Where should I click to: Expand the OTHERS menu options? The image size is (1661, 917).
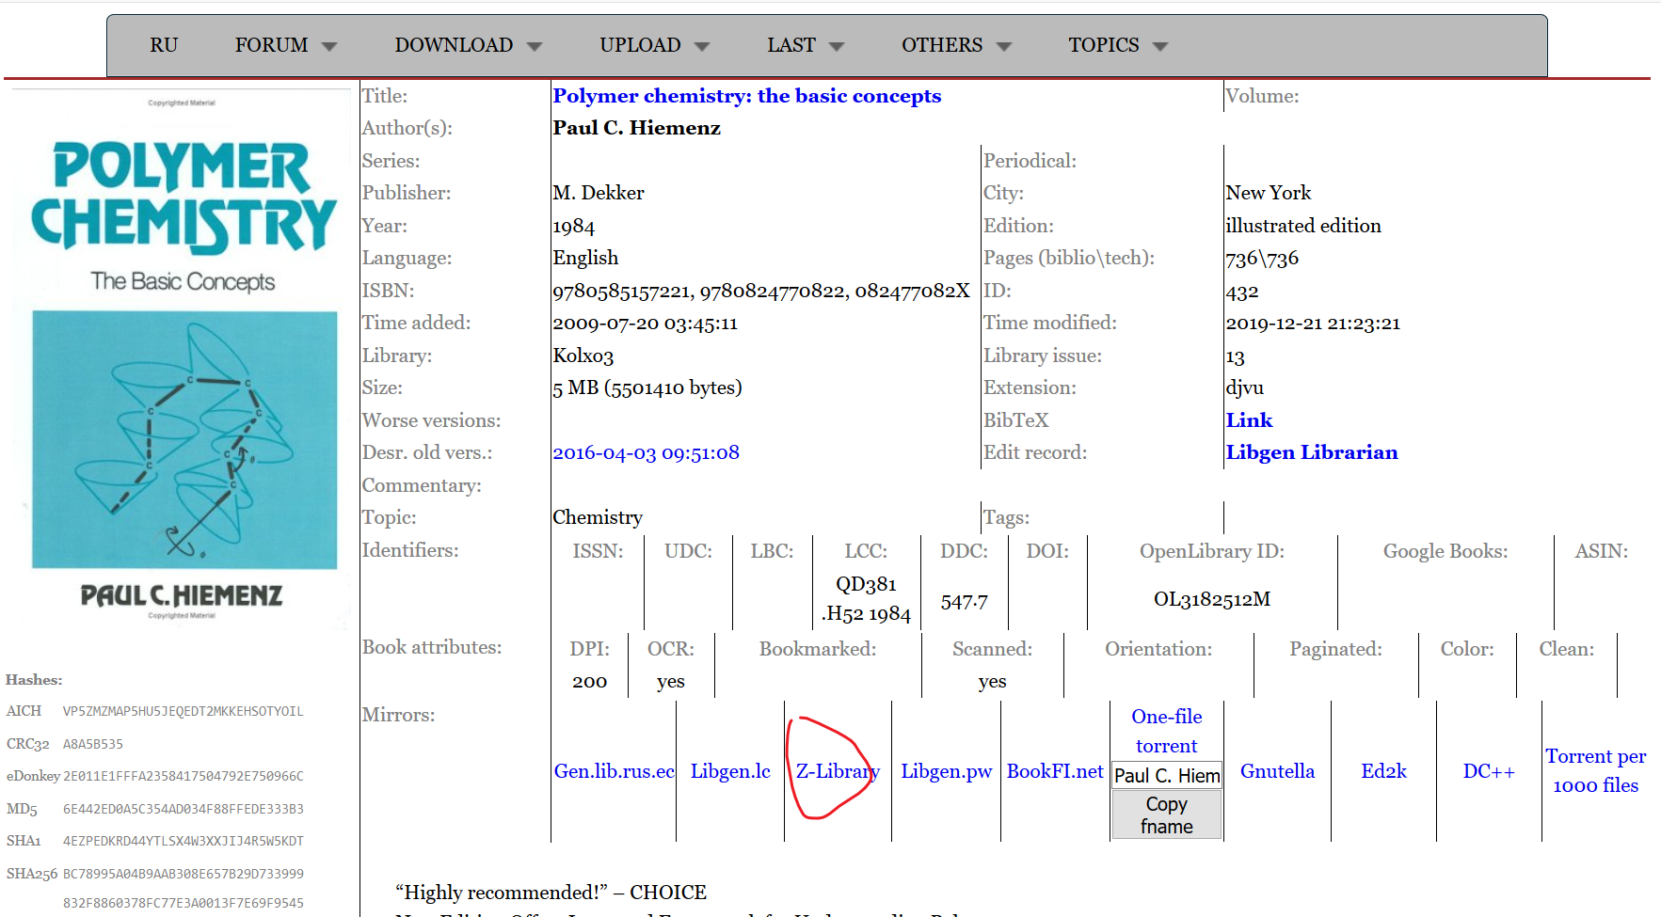(1004, 45)
